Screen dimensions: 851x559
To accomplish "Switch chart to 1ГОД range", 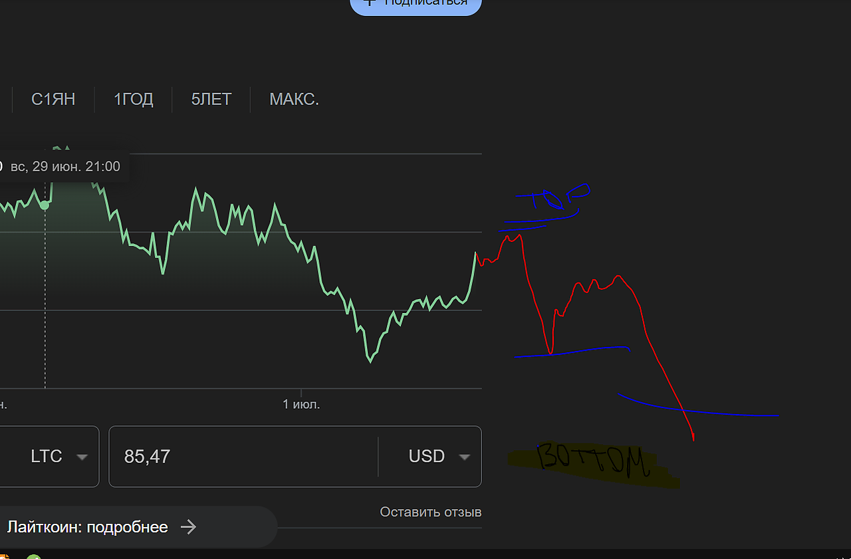I will (134, 100).
